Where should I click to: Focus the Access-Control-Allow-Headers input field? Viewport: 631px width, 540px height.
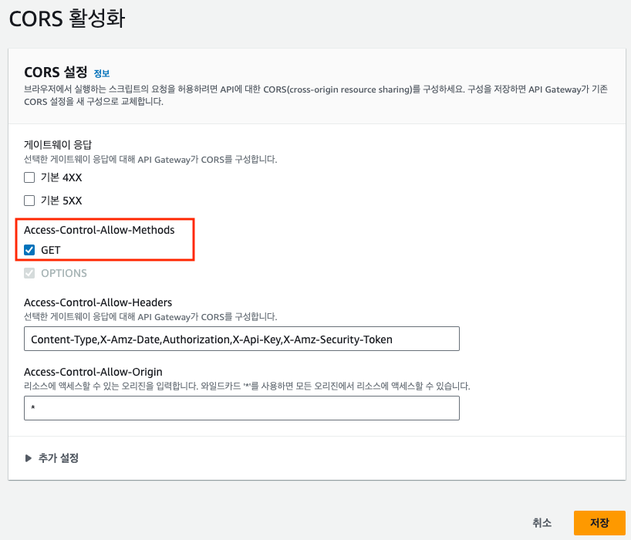click(x=241, y=339)
